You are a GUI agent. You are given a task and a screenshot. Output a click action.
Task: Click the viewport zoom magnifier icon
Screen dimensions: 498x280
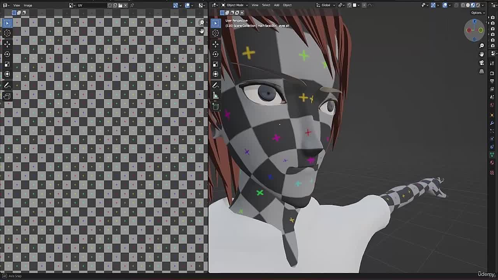[482, 45]
